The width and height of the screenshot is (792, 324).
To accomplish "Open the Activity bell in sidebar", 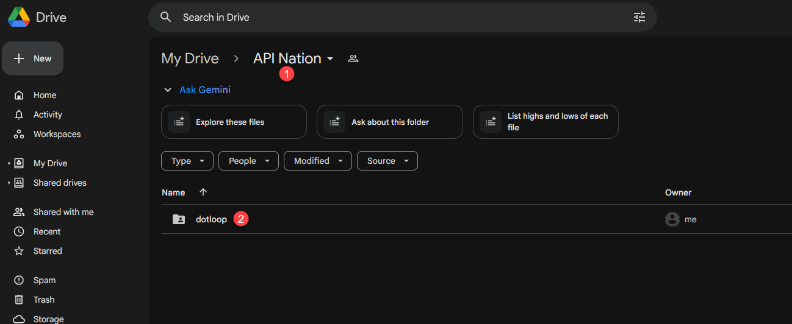I will click(19, 114).
